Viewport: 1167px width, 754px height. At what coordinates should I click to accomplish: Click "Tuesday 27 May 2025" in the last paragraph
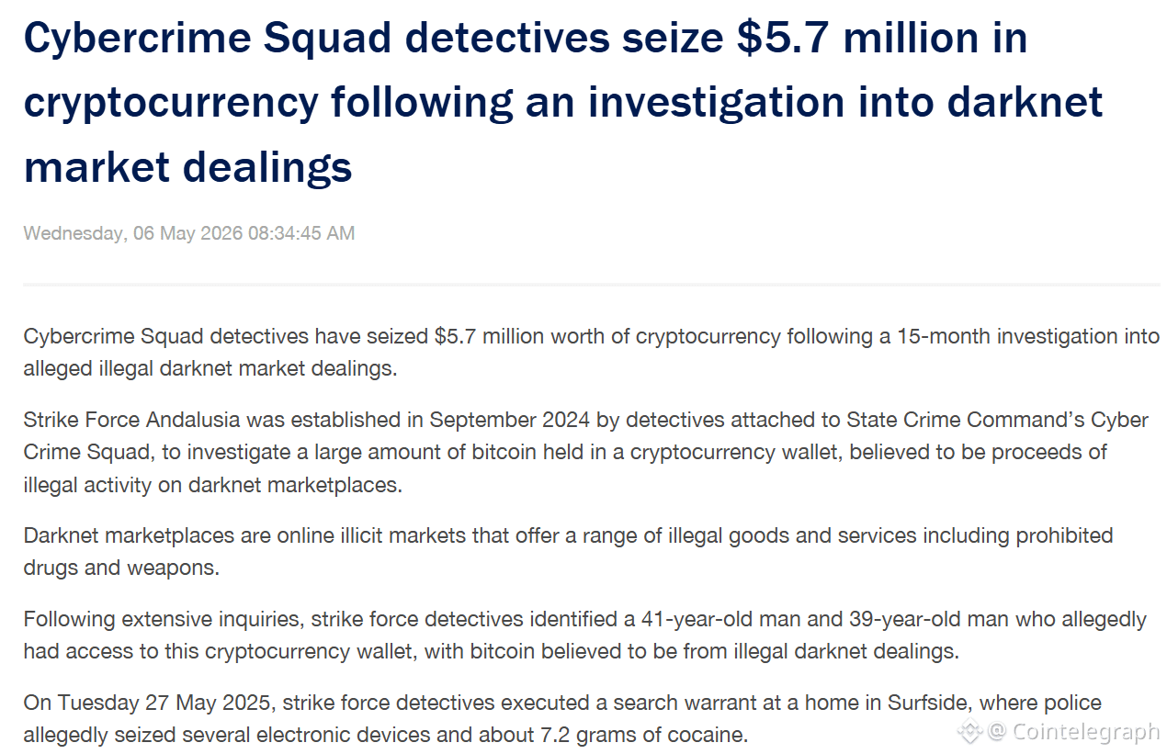pos(165,703)
